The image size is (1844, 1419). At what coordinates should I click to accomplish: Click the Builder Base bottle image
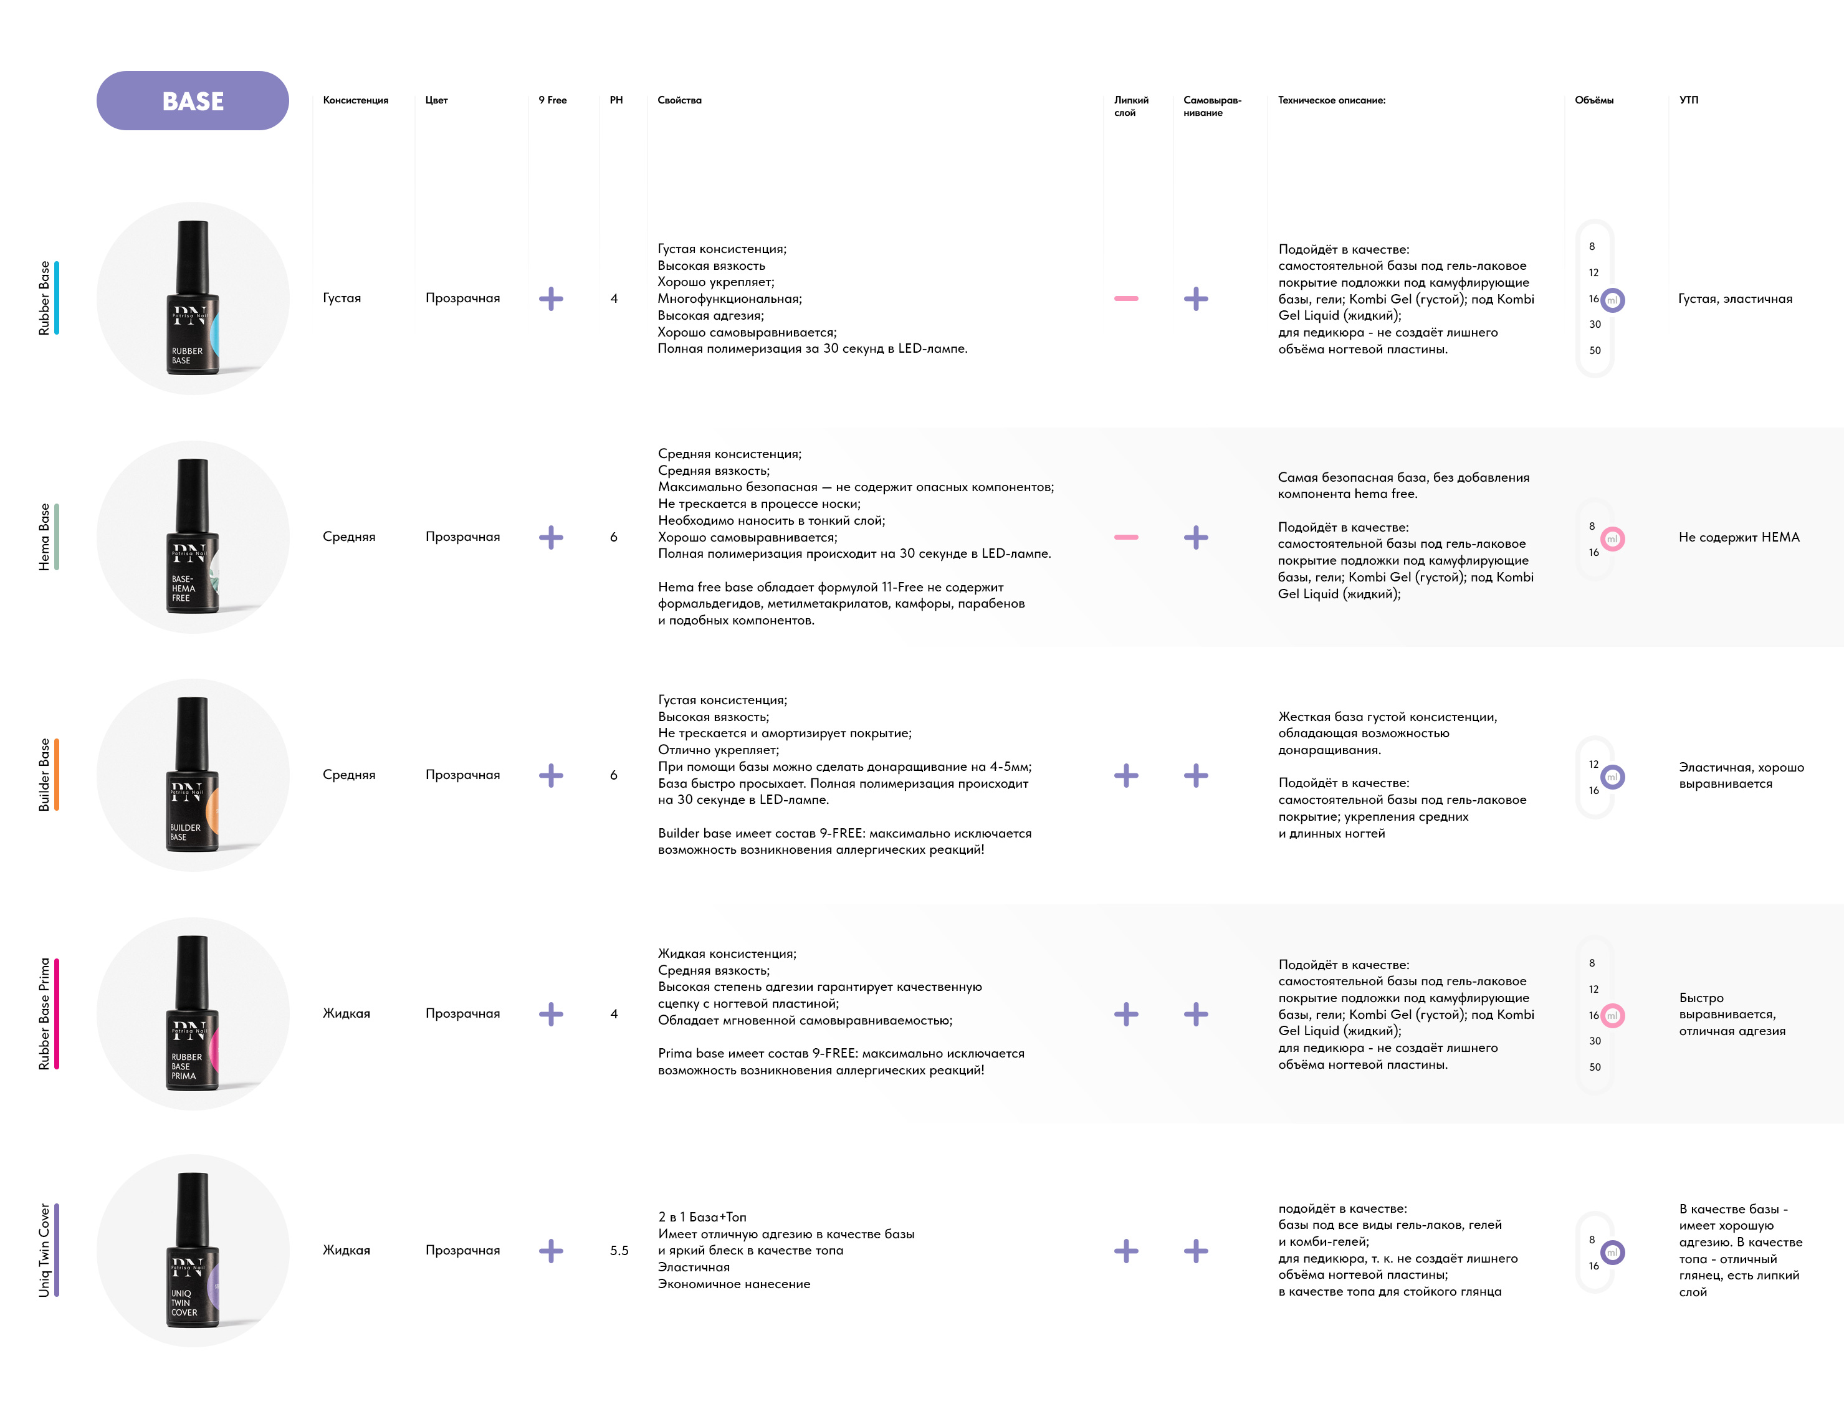coord(193,775)
